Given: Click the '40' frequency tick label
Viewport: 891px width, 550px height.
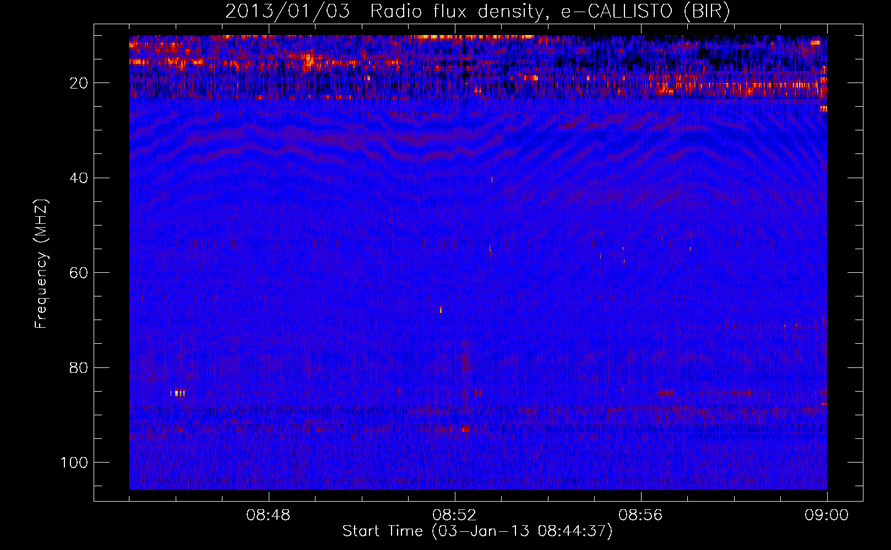Looking at the screenshot, I should coord(79,178).
